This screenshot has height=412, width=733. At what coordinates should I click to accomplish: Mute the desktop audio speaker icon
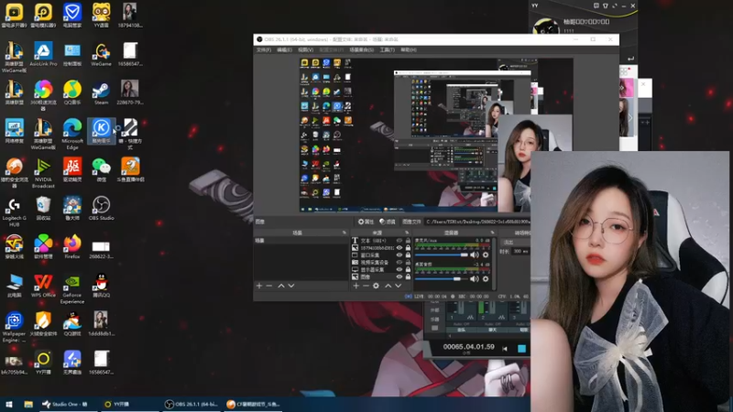click(x=475, y=279)
